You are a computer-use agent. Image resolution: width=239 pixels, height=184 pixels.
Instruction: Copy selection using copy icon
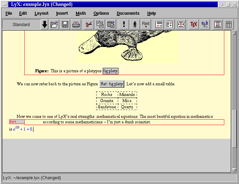100,24
